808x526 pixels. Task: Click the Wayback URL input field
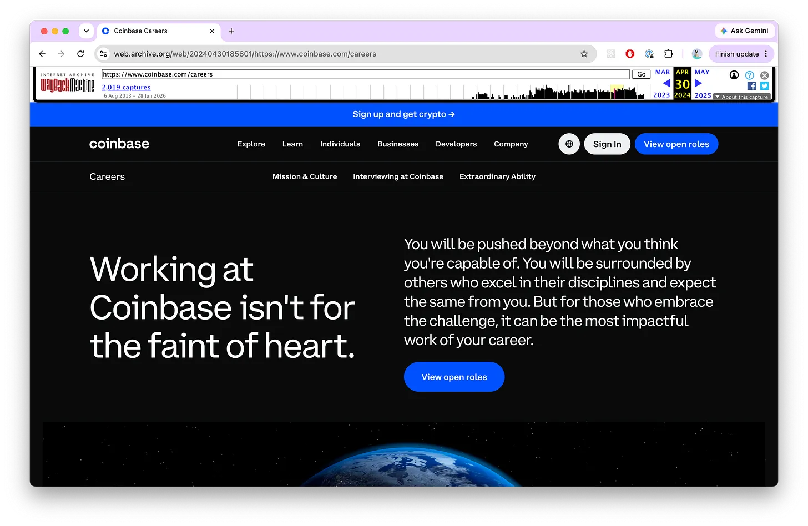(366, 74)
